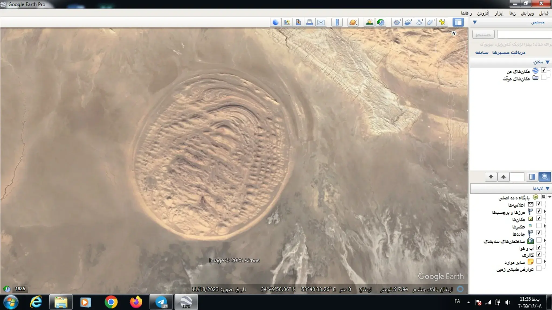Click the historical imagery icon beside 1985
Viewport: 552px width, 310px height.
[7, 289]
